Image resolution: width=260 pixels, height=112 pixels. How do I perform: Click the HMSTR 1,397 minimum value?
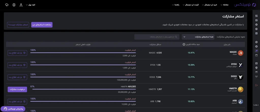pyautogui.click(x=155, y=89)
